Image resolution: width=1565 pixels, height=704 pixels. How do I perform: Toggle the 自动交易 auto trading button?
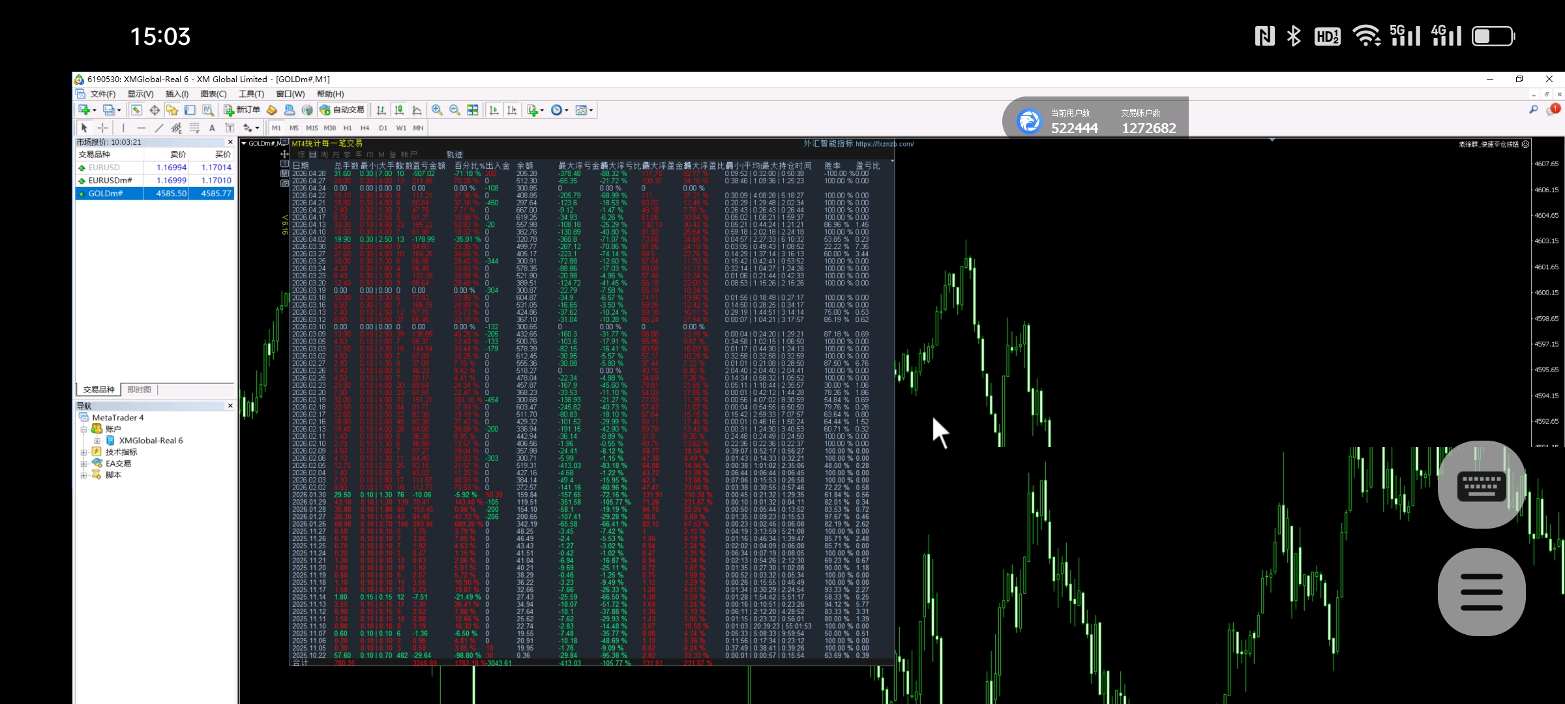coord(343,110)
